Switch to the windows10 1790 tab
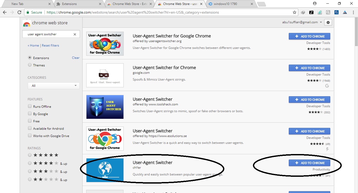Image resolution: width=358 pixels, height=193 pixels. (x=230, y=4)
